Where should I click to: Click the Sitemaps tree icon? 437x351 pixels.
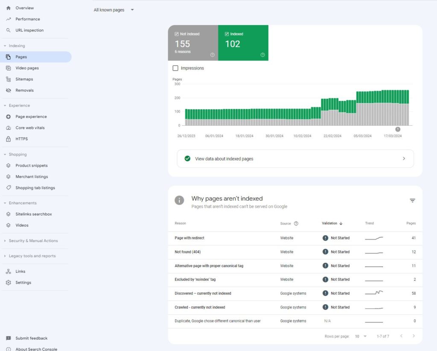(9, 79)
